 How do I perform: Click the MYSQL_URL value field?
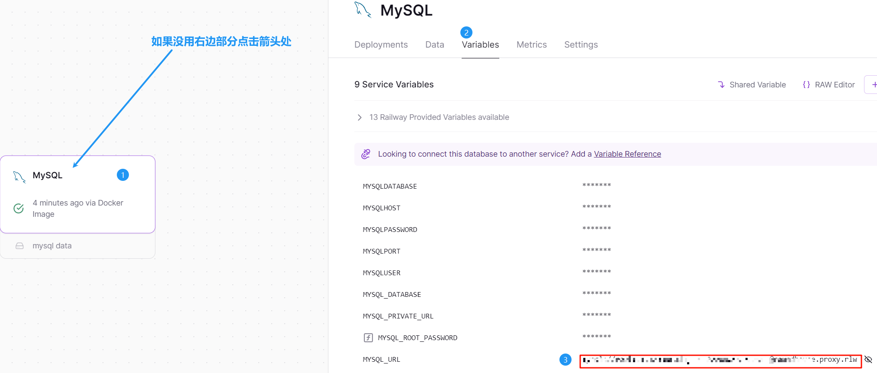[x=720, y=360]
